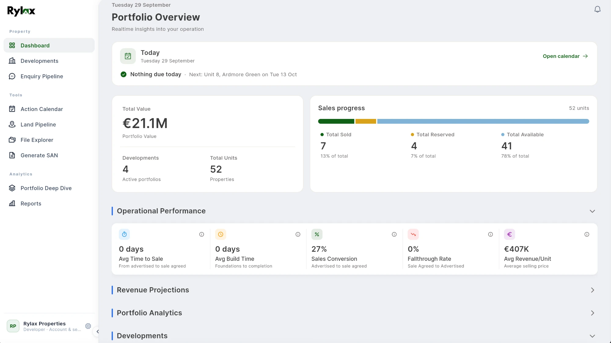Select Land Pipeline in the sidebar
Viewport: 611px width, 343px height.
(49, 124)
